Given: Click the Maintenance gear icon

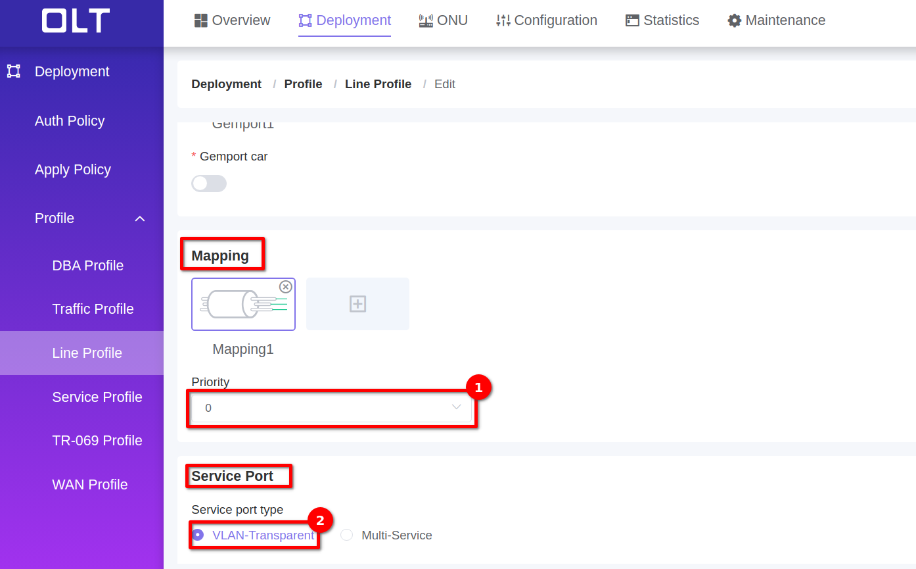Looking at the screenshot, I should (734, 20).
